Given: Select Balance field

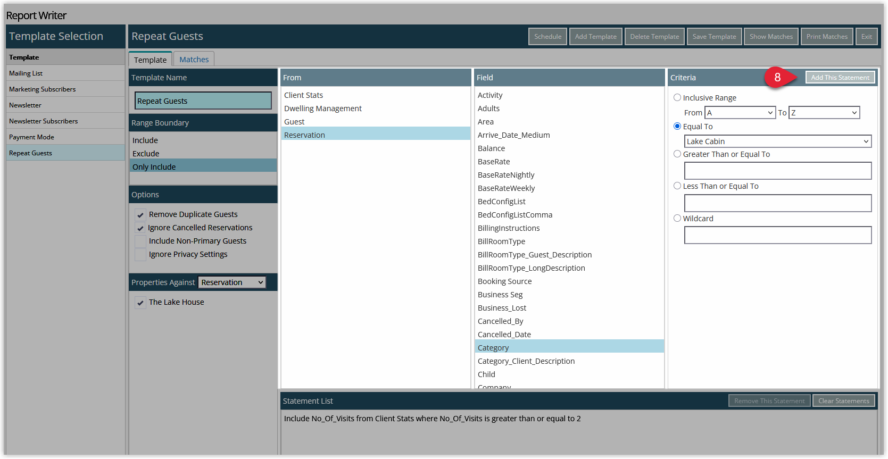Looking at the screenshot, I should tap(569, 148).
